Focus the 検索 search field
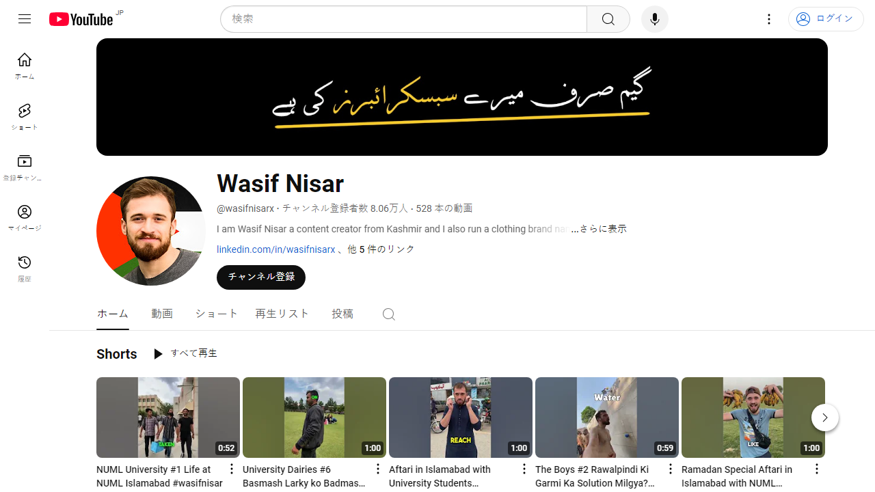The image size is (875, 492). pyautogui.click(x=403, y=19)
